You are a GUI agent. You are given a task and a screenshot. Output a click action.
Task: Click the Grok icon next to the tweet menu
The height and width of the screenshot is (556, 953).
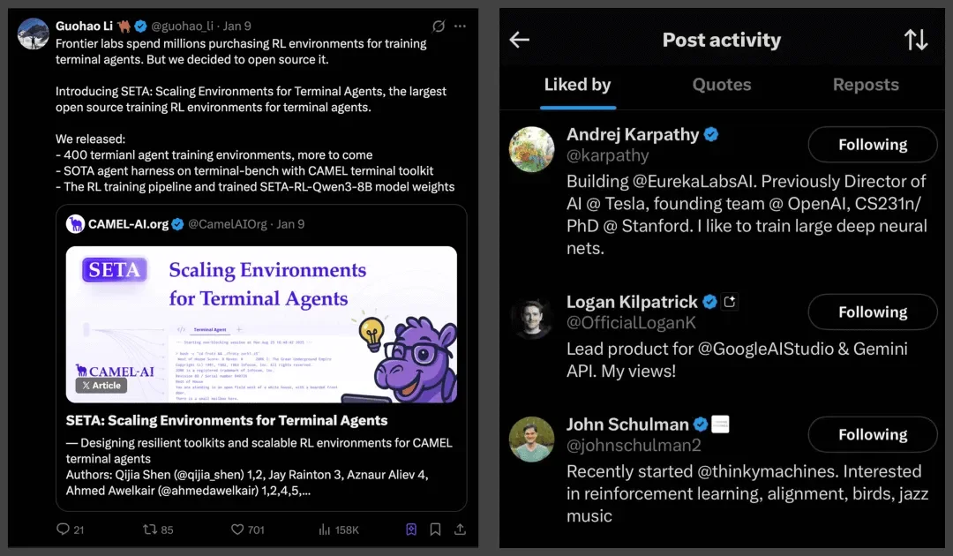(439, 26)
